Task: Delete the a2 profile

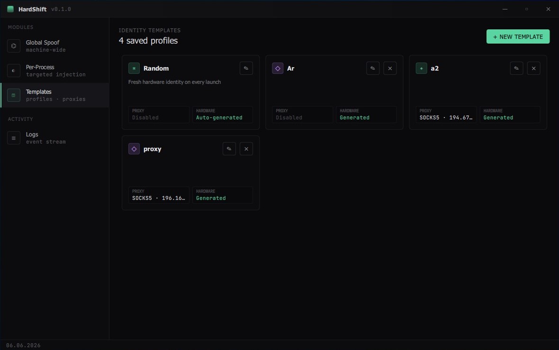Action: [533, 68]
